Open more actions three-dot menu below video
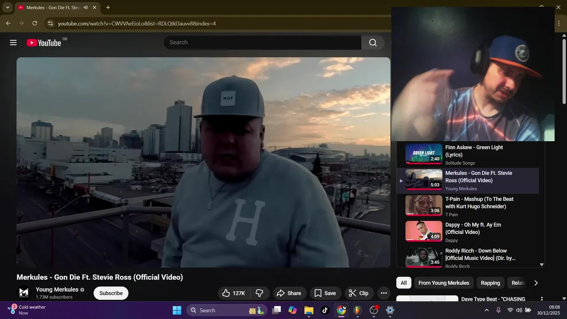The width and height of the screenshot is (567, 319). coord(384,293)
